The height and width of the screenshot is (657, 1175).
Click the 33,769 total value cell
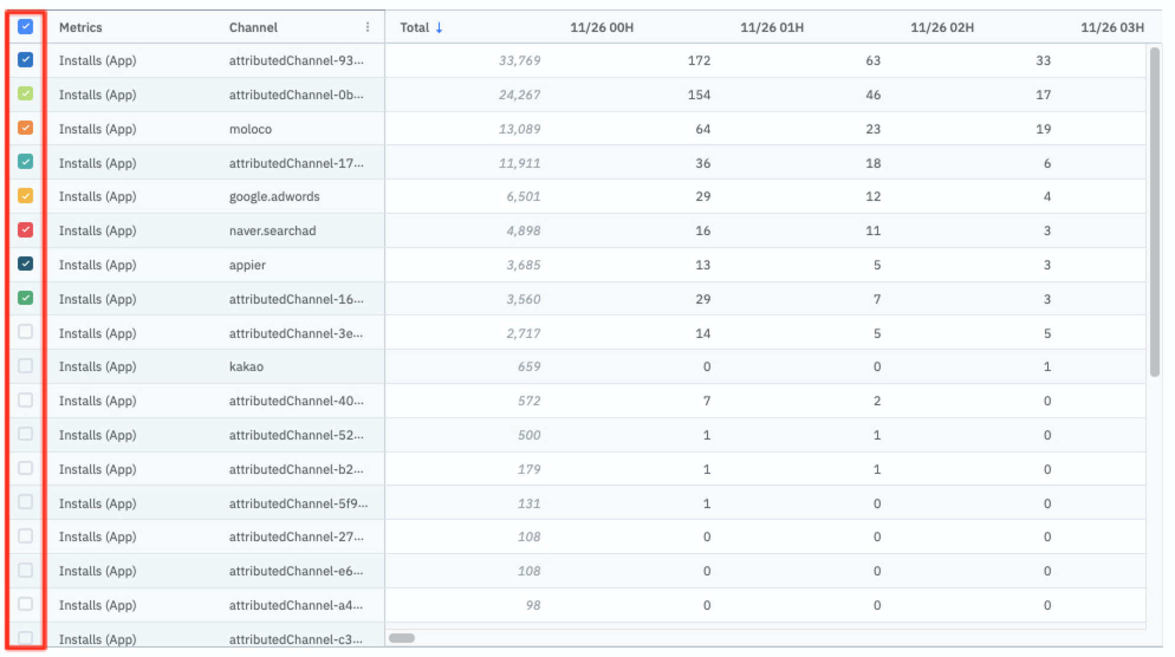click(x=519, y=60)
